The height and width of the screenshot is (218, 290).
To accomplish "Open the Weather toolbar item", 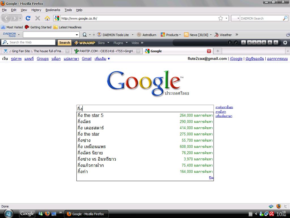I will (223, 35).
